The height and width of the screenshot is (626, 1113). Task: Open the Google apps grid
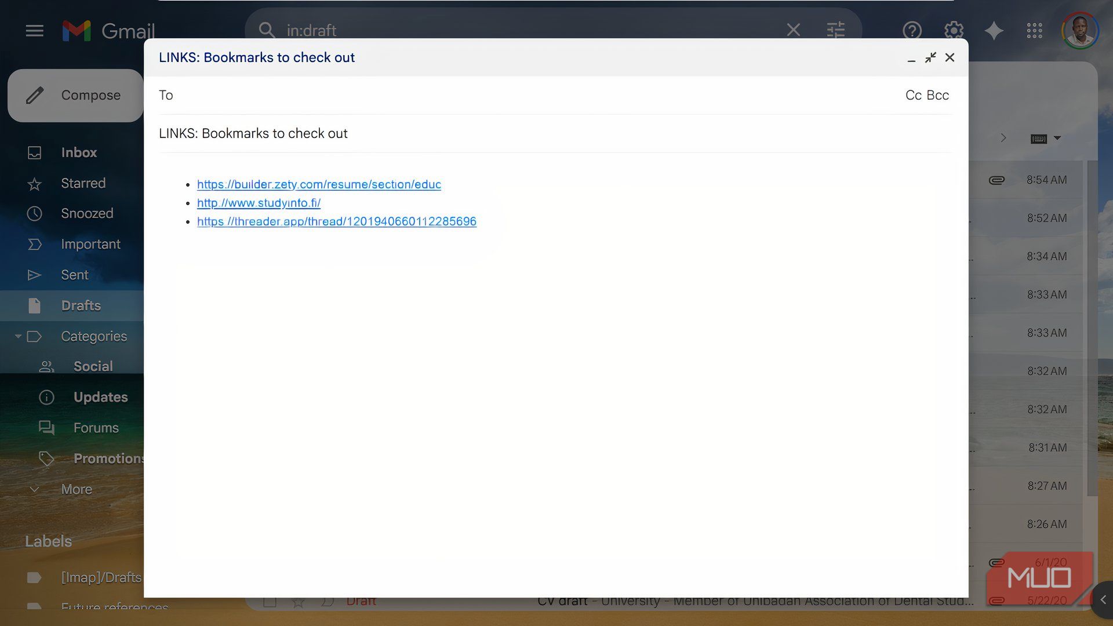tap(1034, 30)
